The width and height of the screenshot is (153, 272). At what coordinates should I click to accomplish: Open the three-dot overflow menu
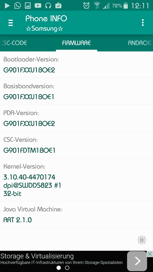[143, 23]
